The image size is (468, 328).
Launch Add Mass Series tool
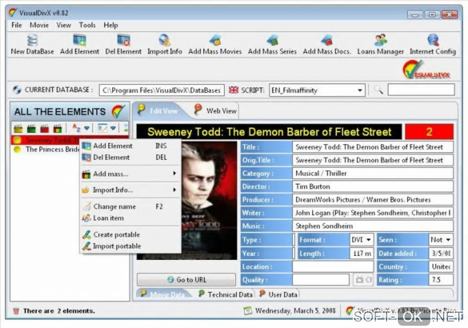(272, 44)
